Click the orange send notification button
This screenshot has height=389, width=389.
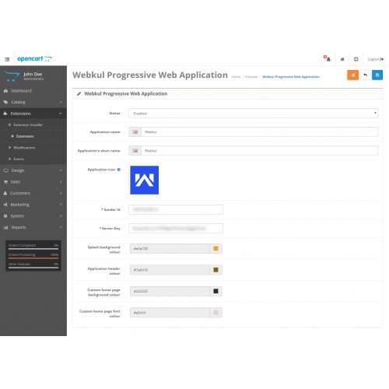(x=352, y=75)
